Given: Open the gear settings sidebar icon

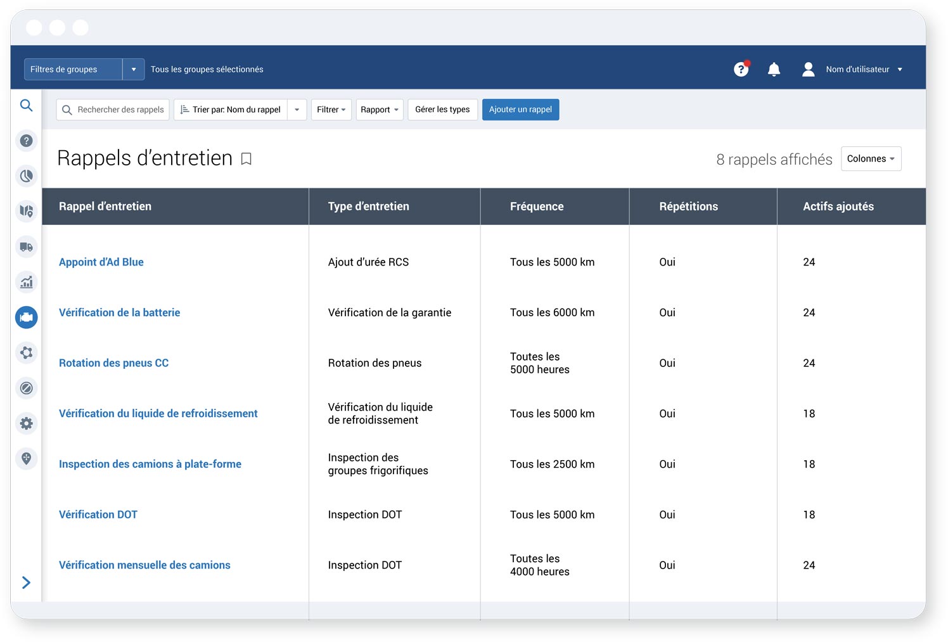Looking at the screenshot, I should (x=26, y=423).
